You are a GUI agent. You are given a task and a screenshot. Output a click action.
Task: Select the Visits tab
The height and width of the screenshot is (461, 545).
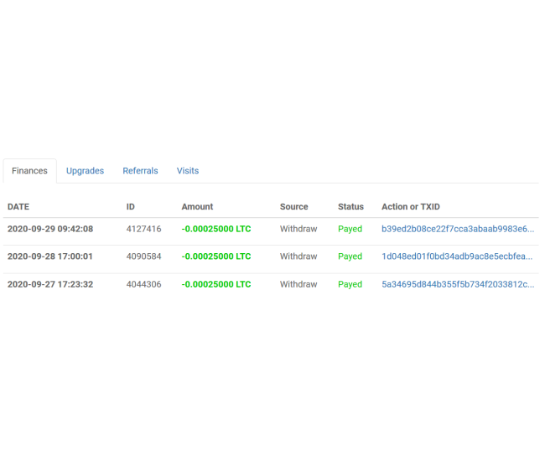tap(188, 171)
